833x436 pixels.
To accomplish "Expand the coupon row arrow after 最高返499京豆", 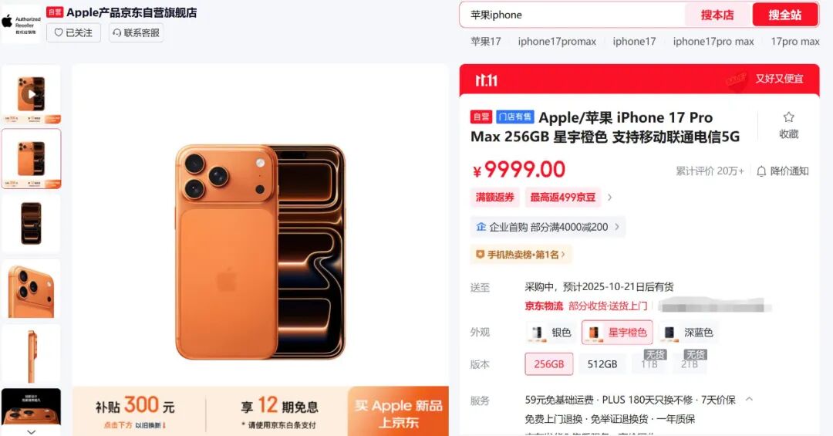I will click(609, 198).
